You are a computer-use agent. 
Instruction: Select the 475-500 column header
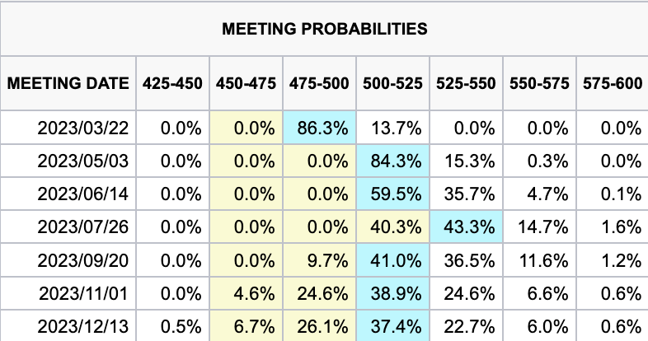click(x=320, y=83)
